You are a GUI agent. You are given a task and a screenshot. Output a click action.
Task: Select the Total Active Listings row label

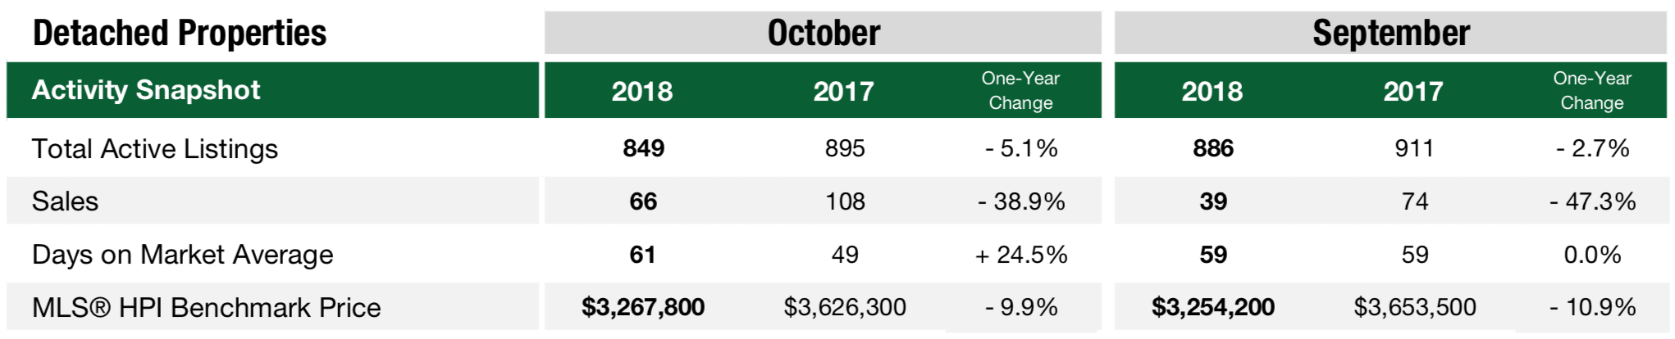click(155, 149)
